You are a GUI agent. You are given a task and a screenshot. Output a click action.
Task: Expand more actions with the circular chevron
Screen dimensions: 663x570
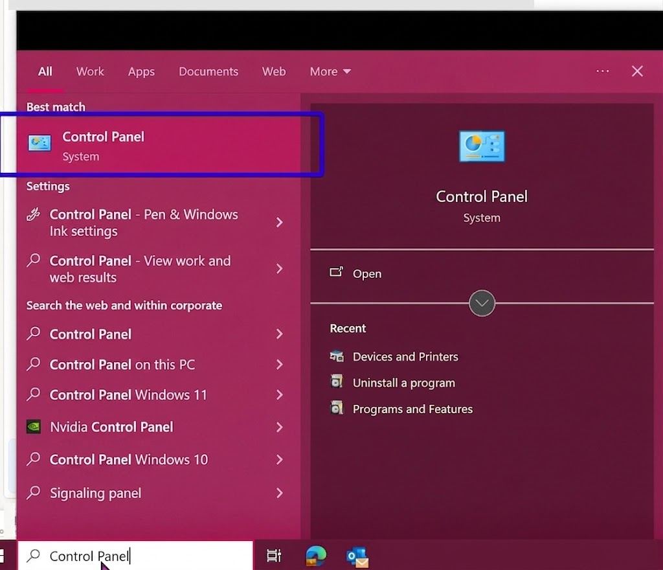[482, 302]
